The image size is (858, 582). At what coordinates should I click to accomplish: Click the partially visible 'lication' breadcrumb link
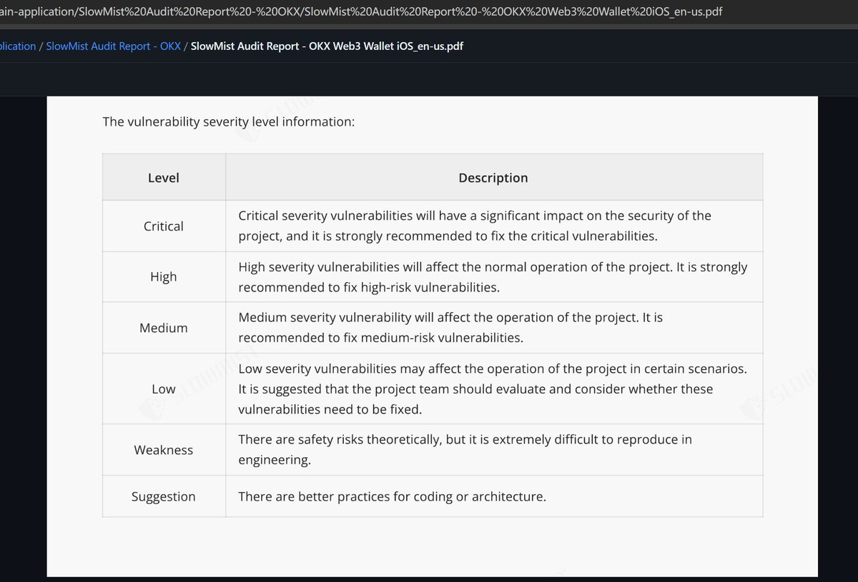pyautogui.click(x=18, y=46)
